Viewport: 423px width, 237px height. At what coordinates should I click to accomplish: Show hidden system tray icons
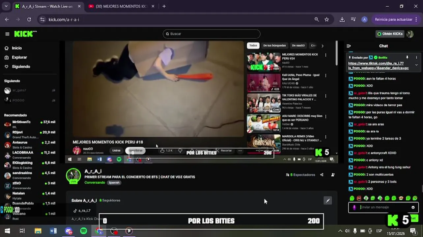(x=340, y=231)
